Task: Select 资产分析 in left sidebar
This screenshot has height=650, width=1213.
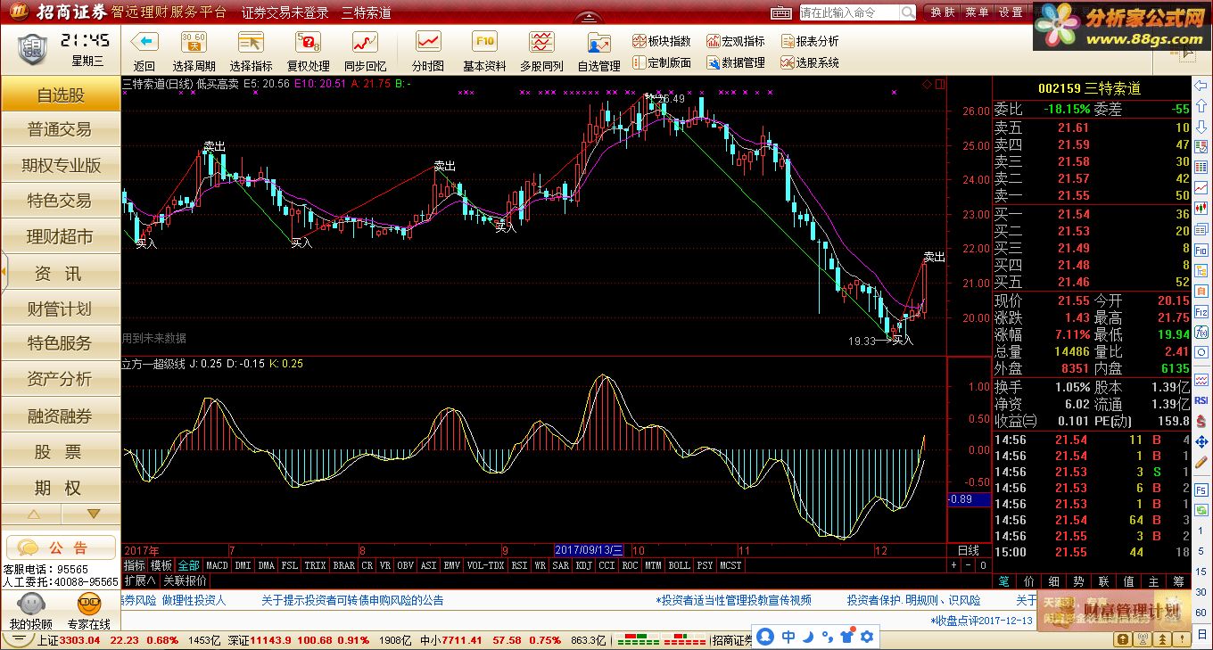Action: click(x=61, y=379)
